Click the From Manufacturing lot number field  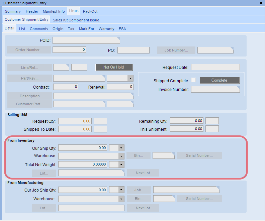91,208
